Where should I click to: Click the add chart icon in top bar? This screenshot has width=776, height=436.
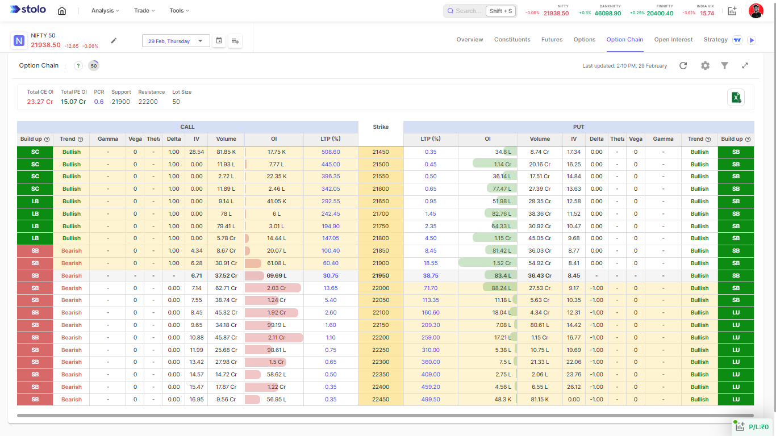[x=732, y=11]
